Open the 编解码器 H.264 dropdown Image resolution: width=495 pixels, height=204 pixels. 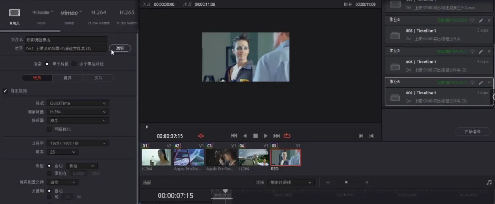pos(77,112)
